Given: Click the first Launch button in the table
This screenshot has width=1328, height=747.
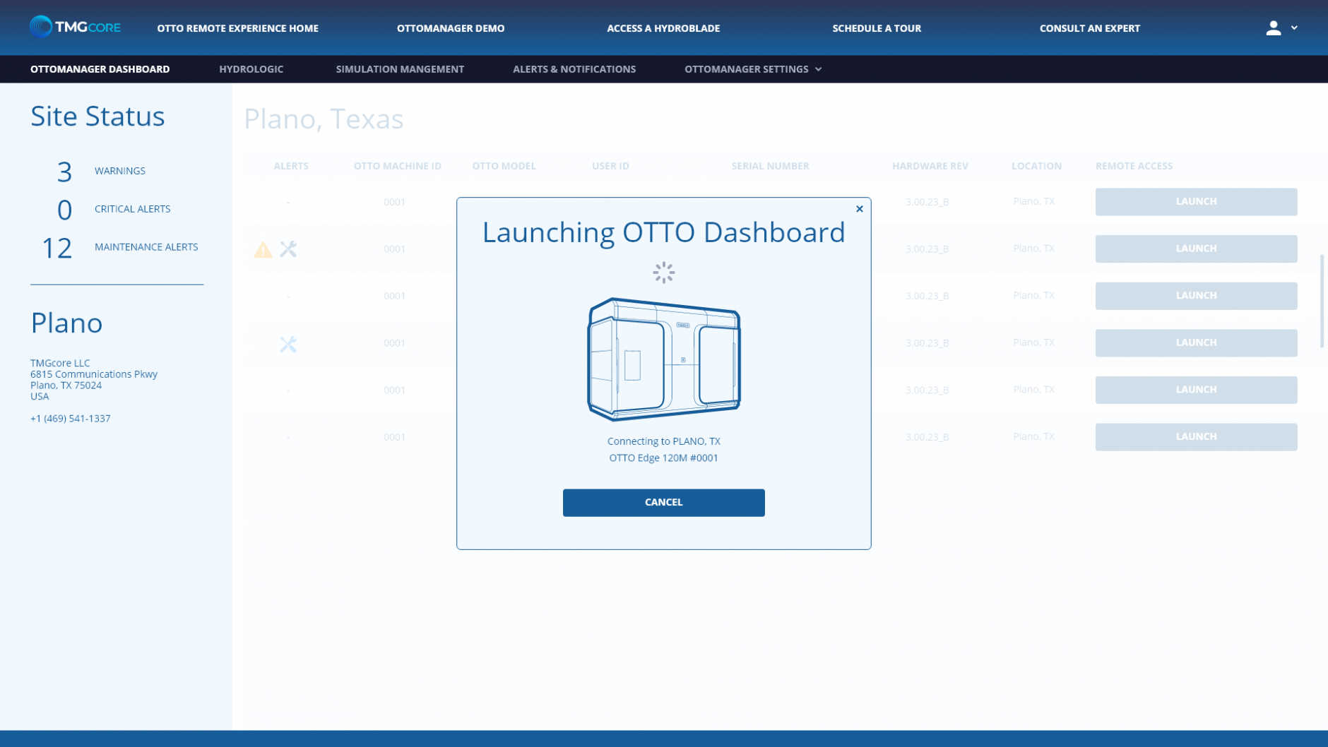Looking at the screenshot, I should [x=1196, y=201].
